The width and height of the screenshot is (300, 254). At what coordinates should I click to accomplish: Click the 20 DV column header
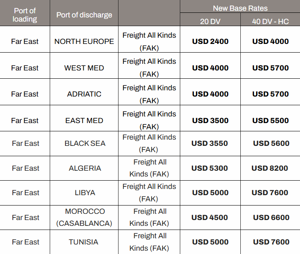tap(210, 21)
